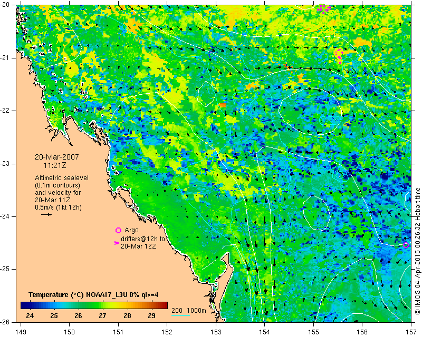Click the longitude axis label 155
This screenshot has height=337, width=422.
(x=313, y=332)
